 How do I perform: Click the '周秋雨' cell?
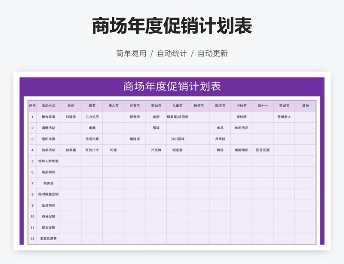(x=241, y=117)
